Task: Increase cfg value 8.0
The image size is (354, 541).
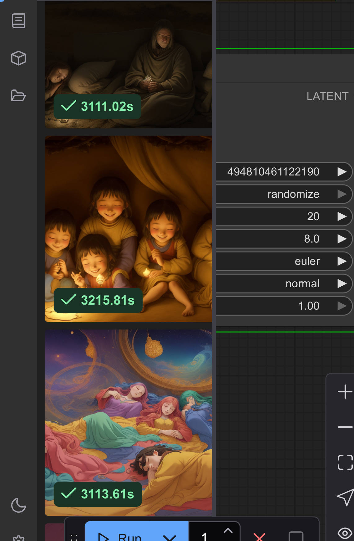Action: pyautogui.click(x=342, y=239)
